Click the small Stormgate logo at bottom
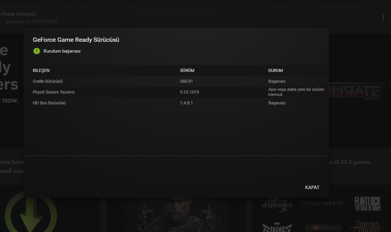This screenshot has height=232, width=391. click(323, 228)
